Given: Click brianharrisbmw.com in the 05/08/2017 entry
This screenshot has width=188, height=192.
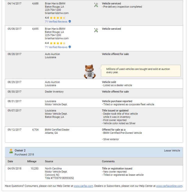Looking at the screenshot, I should coord(57,38).
